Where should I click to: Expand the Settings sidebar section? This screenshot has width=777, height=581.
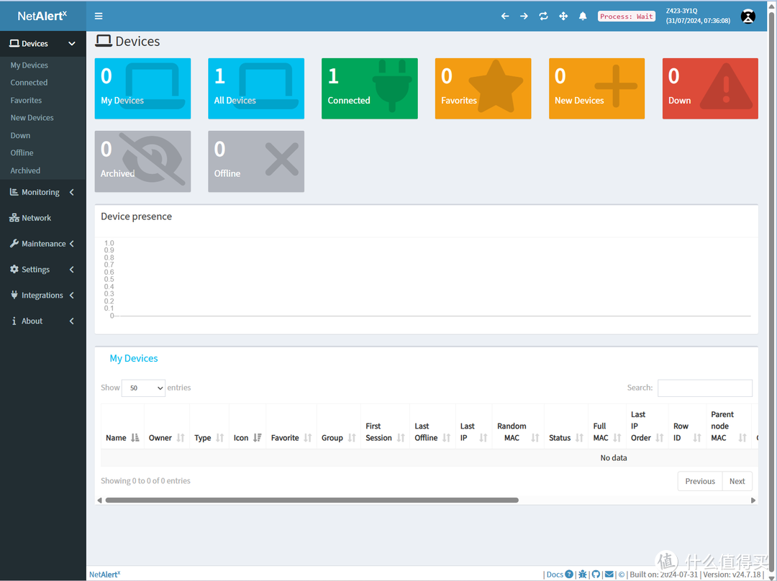pyautogui.click(x=42, y=270)
